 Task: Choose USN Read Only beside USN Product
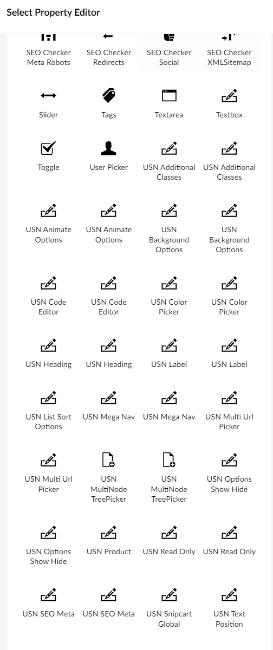[169, 541]
